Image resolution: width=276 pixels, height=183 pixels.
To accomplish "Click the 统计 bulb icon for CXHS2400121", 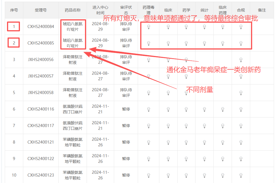I will point(204,142).
